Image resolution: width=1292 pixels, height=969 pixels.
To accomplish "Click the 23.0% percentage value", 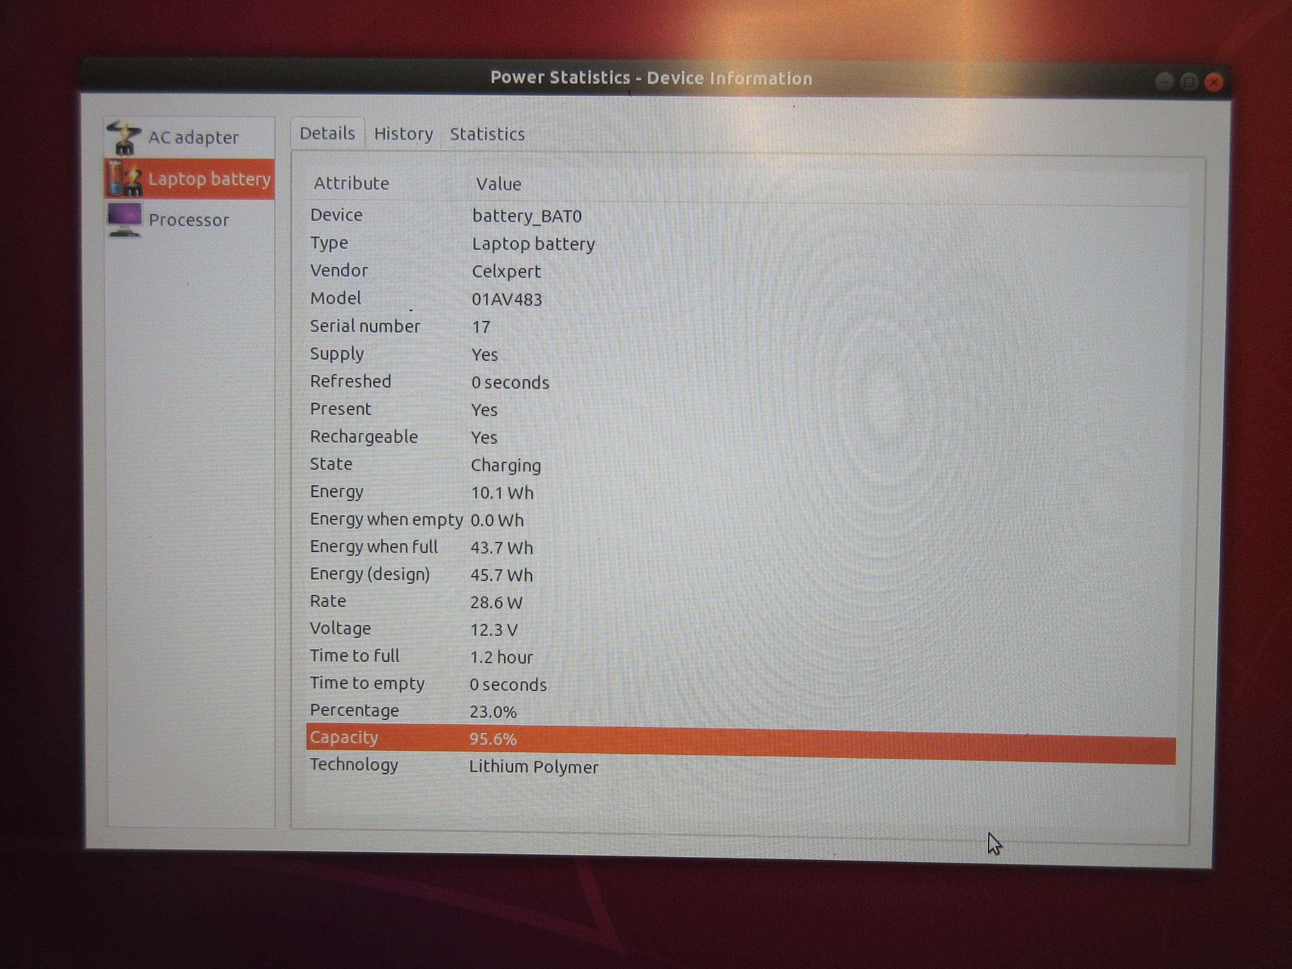I will pos(493,712).
